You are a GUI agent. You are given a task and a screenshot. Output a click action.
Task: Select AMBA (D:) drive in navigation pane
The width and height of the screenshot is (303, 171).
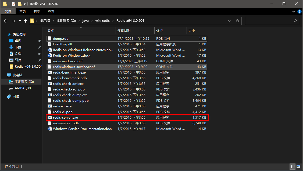(x=23, y=88)
